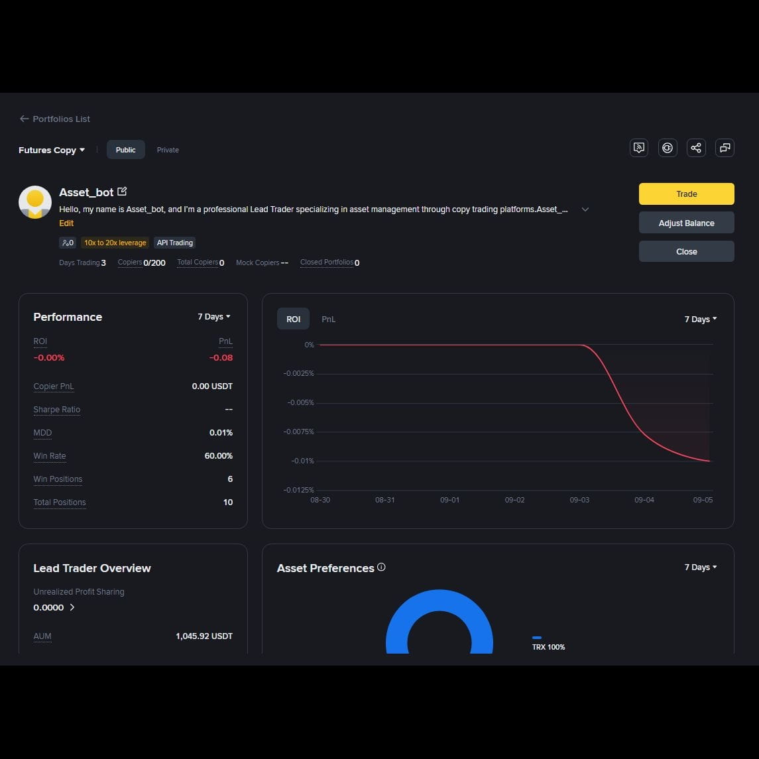Click the Total Positions label

[x=60, y=502]
